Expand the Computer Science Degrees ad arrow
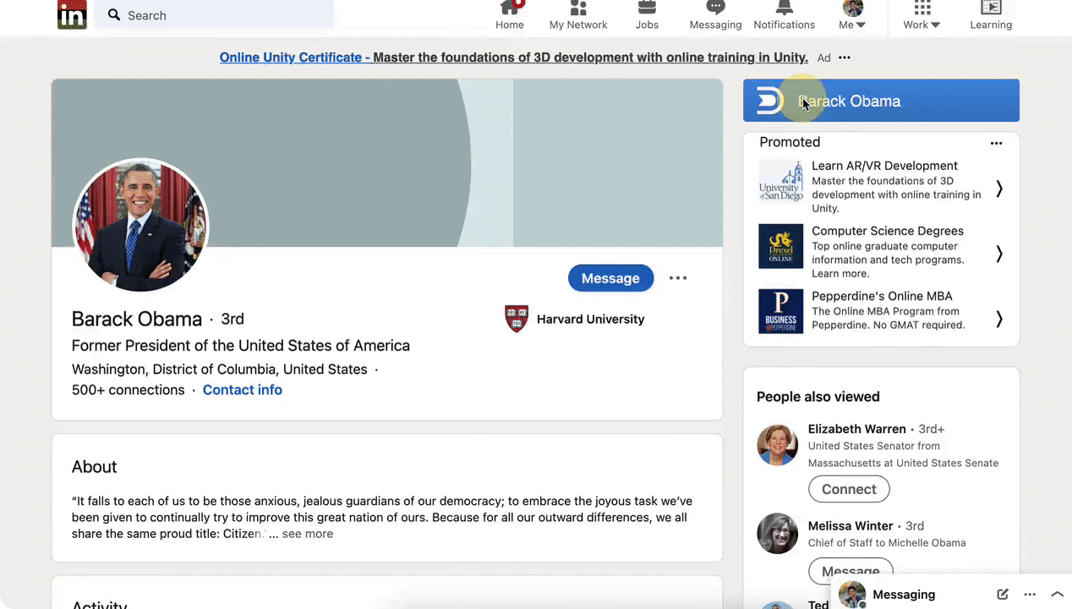Image resolution: width=1072 pixels, height=609 pixels. pos(999,254)
